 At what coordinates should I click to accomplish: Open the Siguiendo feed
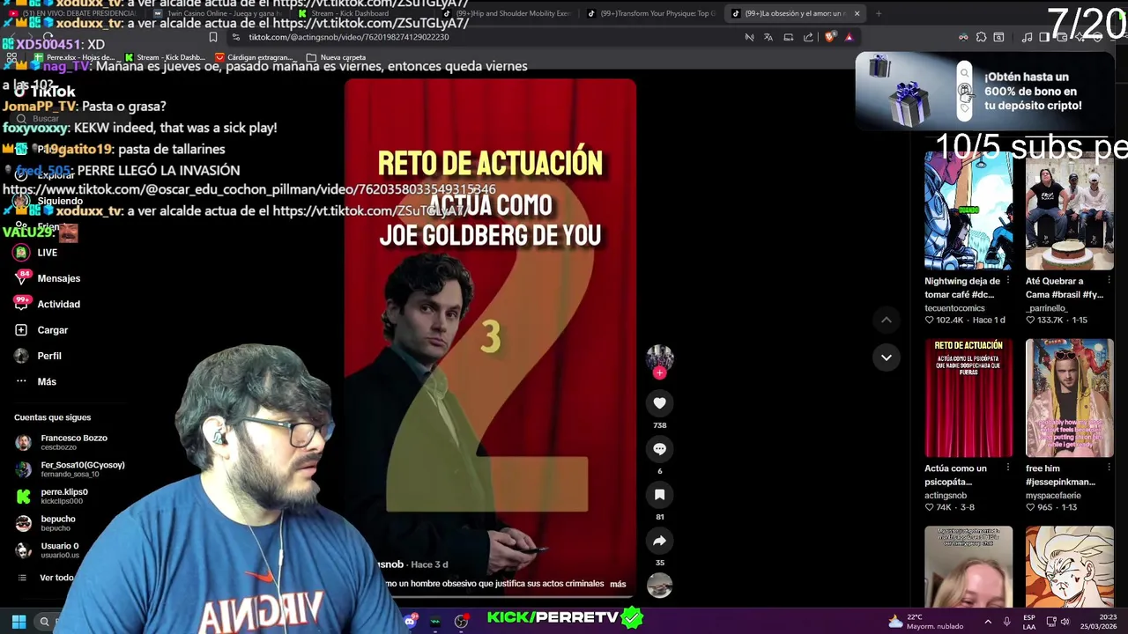coord(48,201)
